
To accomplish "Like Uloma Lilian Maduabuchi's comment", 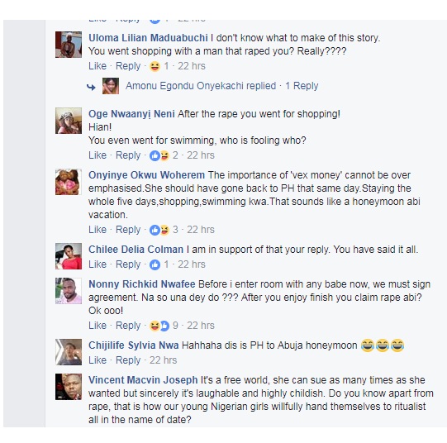I will click(x=97, y=66).
